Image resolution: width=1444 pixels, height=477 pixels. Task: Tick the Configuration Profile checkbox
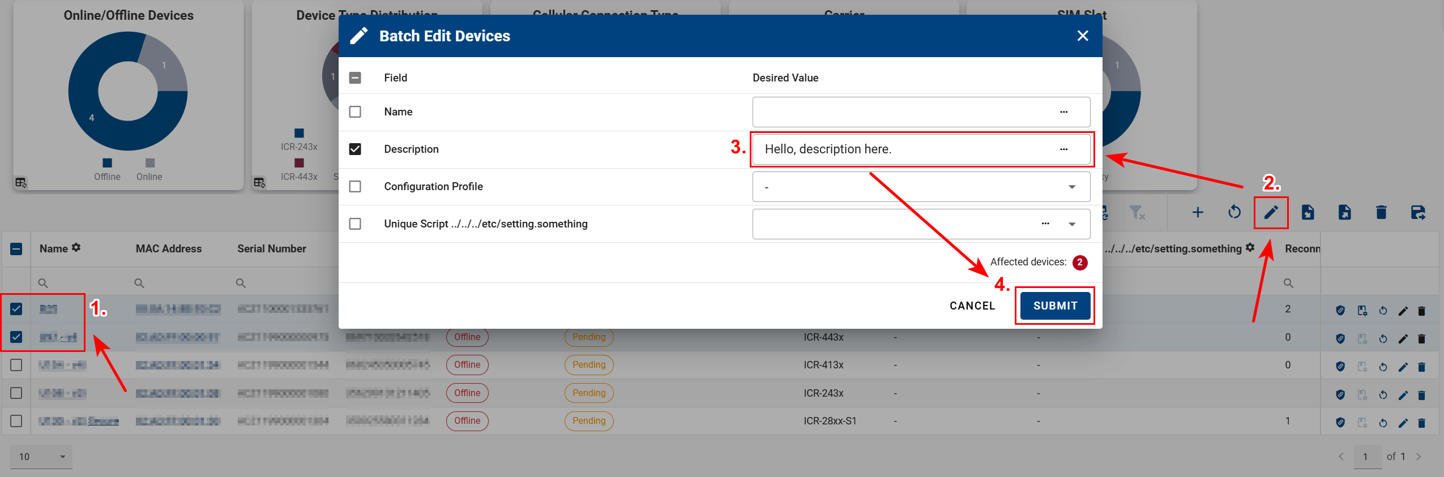pos(355,187)
